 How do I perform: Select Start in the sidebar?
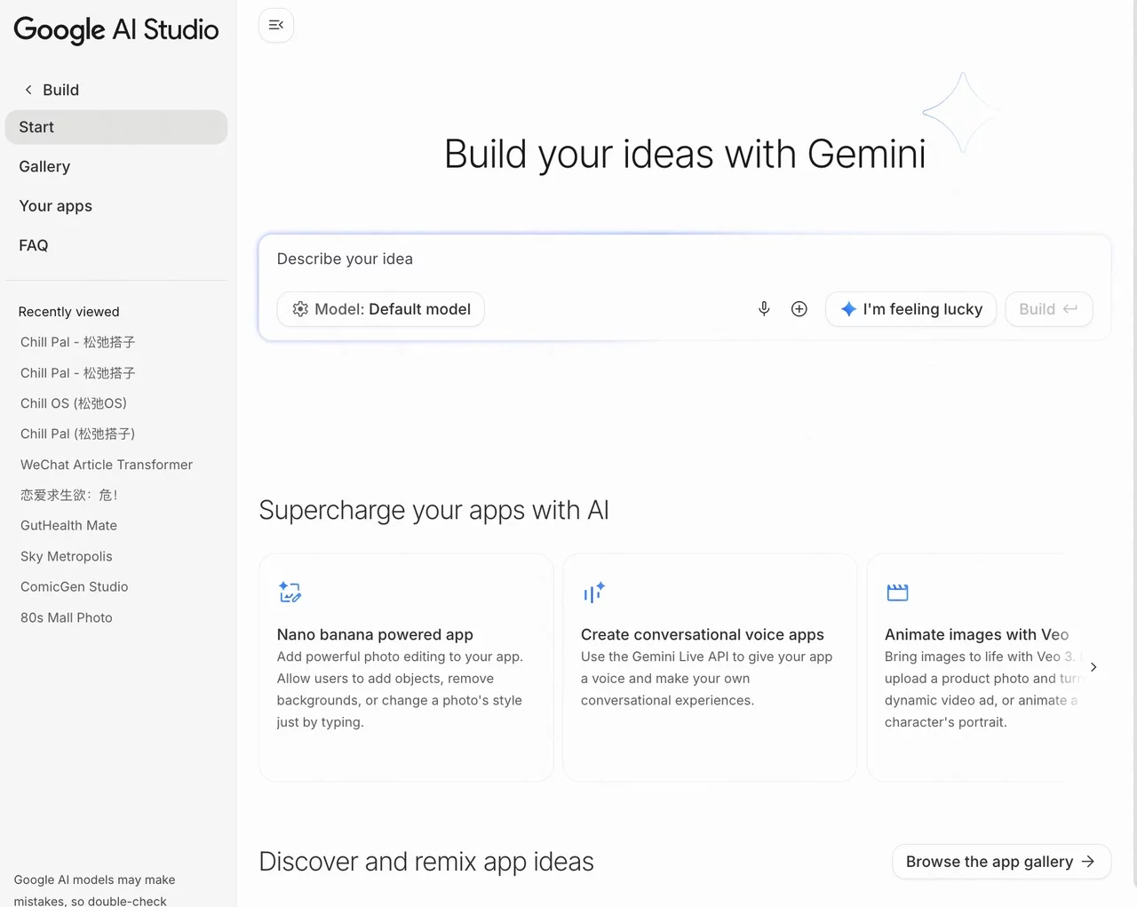(x=116, y=127)
